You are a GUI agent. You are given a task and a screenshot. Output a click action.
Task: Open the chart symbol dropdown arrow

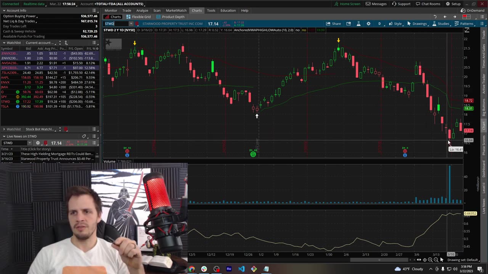(x=131, y=24)
